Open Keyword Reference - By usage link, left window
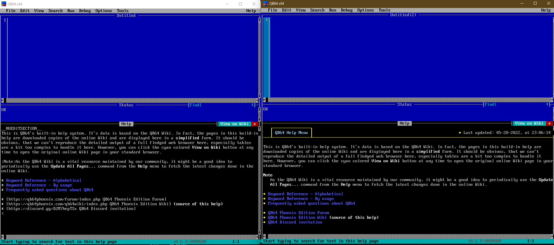Screen dimensions: 554x245 tap(39, 185)
